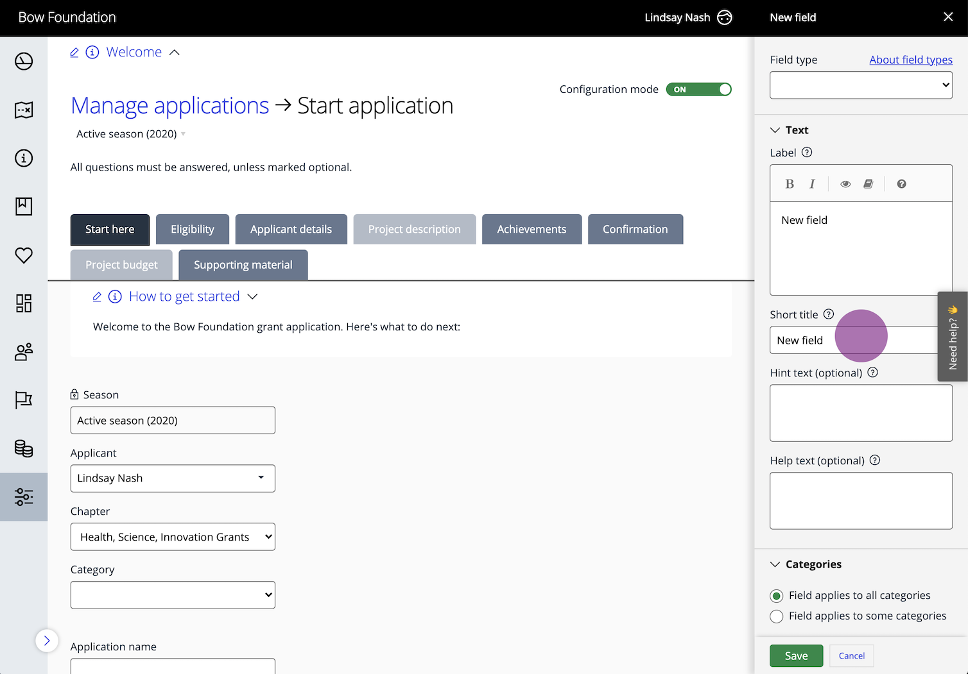Turn off Configuration mode
The height and width of the screenshot is (674, 968).
click(699, 89)
